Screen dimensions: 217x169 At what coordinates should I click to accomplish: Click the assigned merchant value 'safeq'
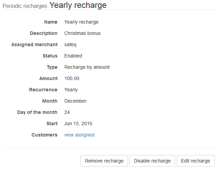tap(71, 44)
